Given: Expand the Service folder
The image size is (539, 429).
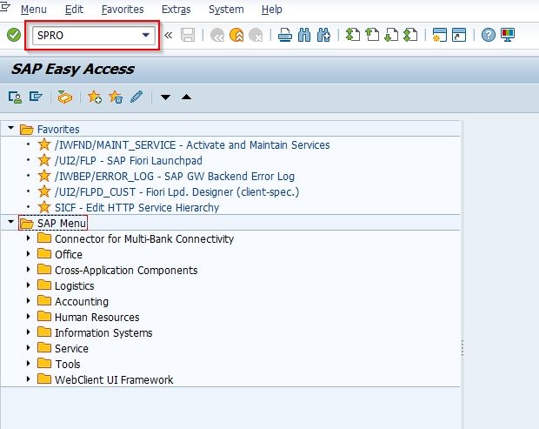Looking at the screenshot, I should pyautogui.click(x=29, y=347).
